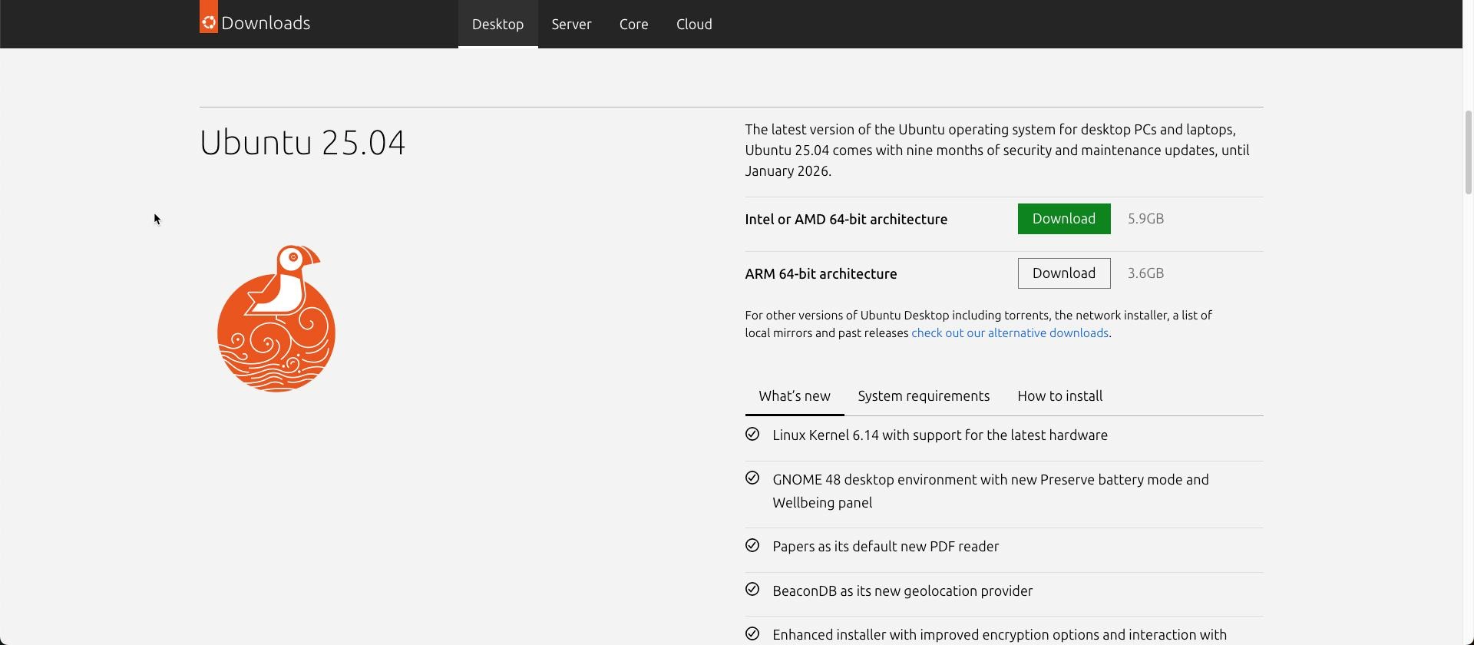Click the Papers as its default PDF reader text
The image size is (1474, 645).
(x=886, y=547)
